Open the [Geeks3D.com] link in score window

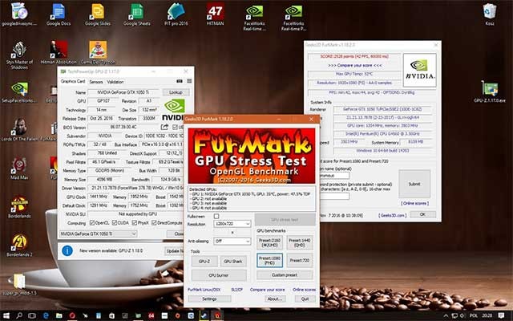click(392, 216)
